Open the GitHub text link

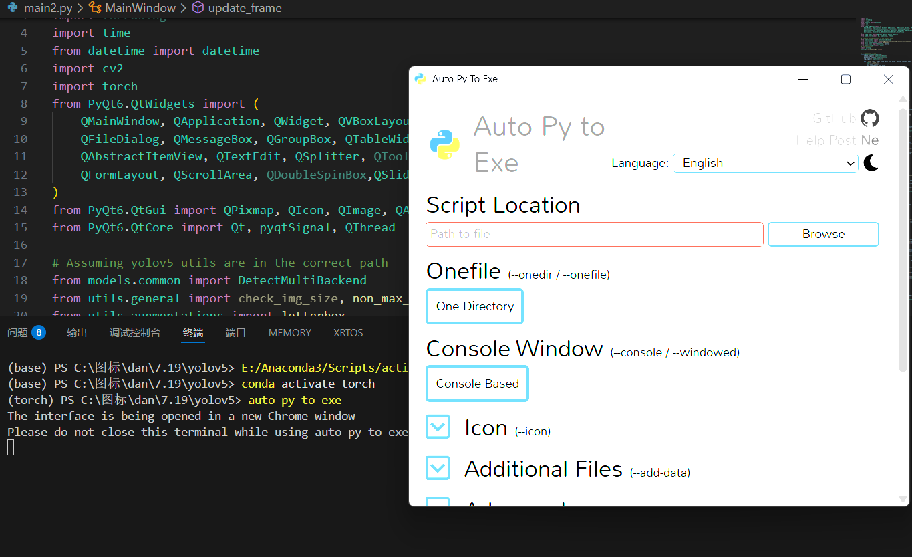(834, 118)
